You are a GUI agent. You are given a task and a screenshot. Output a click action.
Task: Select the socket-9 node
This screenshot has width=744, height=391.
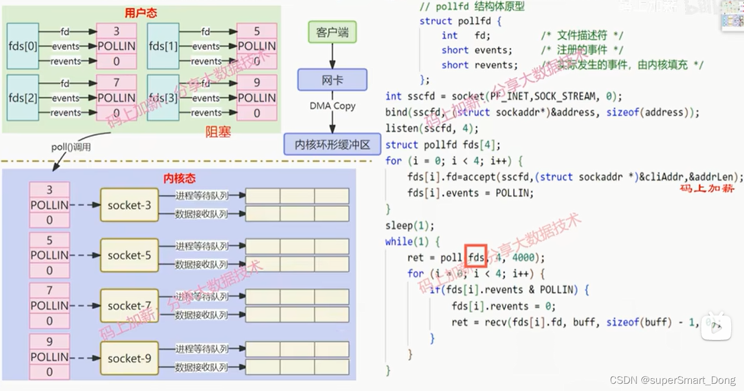(x=129, y=358)
